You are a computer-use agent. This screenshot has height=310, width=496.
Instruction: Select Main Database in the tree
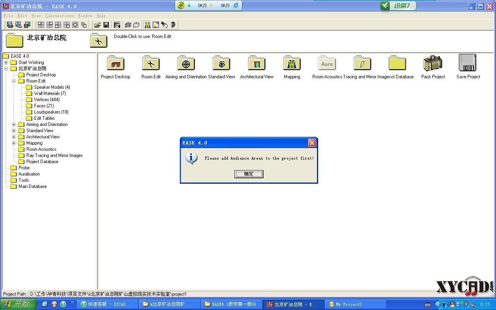pyautogui.click(x=33, y=186)
